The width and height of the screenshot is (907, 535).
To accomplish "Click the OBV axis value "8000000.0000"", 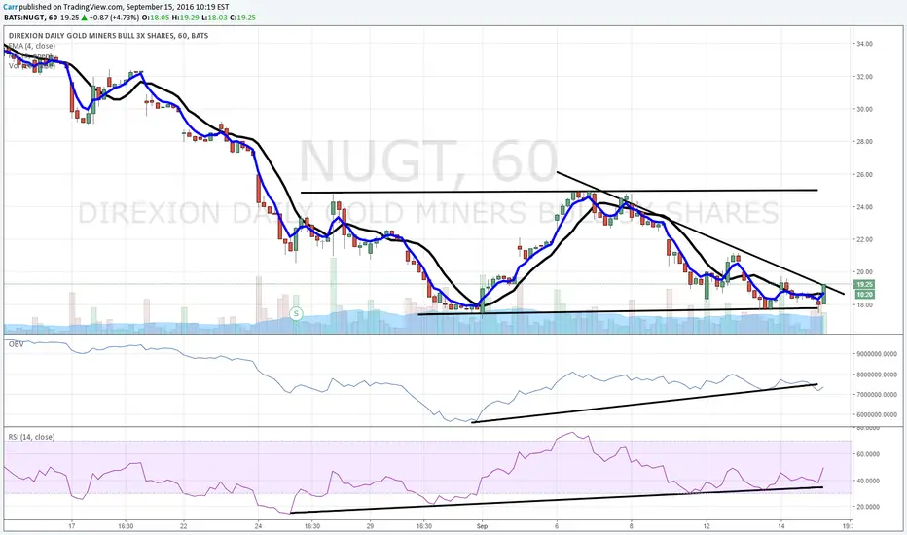I will [x=878, y=374].
